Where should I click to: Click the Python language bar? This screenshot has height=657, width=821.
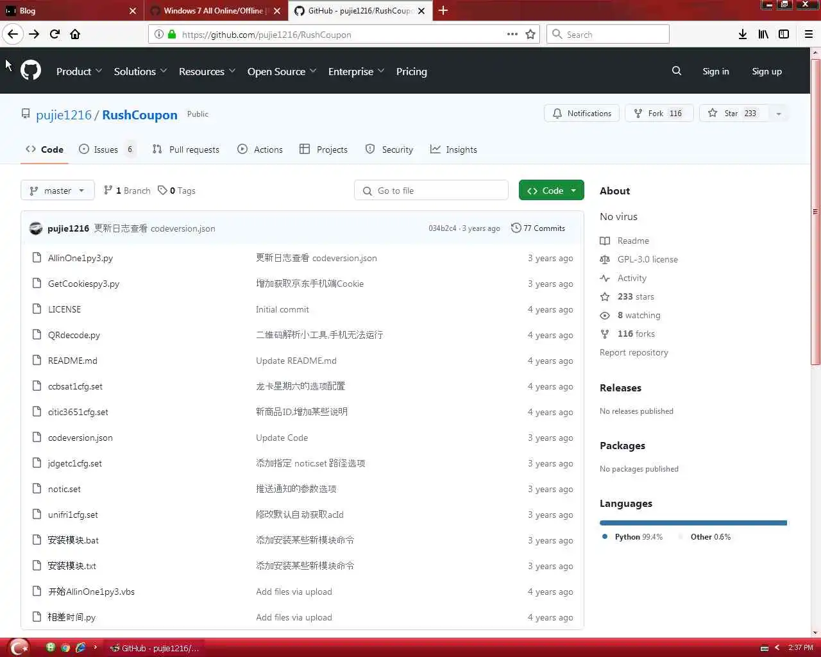[x=693, y=523]
